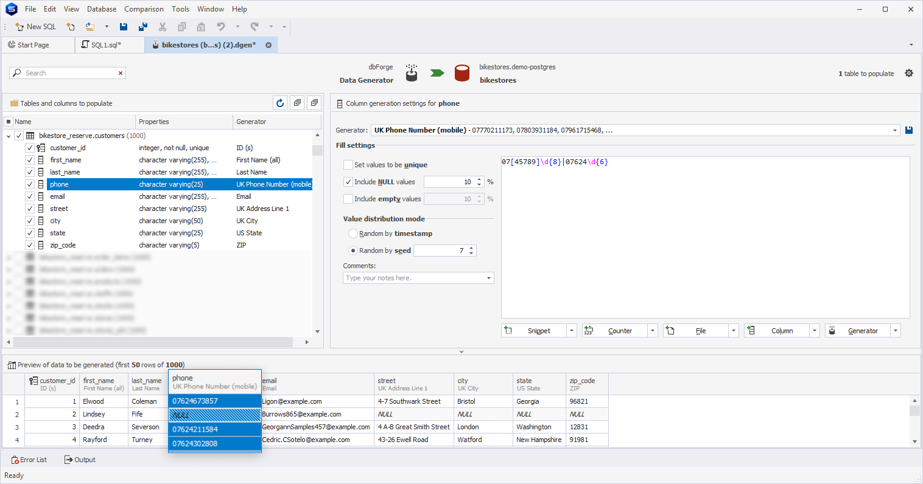This screenshot has width=923, height=484.
Task: Click the Save icon in toolbar
Action: click(x=124, y=27)
